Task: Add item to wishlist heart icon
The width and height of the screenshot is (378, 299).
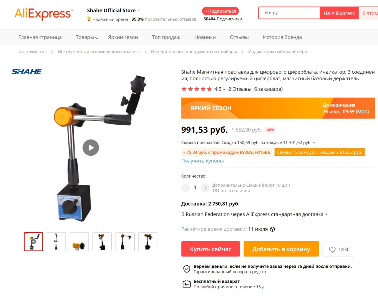Action: pos(332,249)
